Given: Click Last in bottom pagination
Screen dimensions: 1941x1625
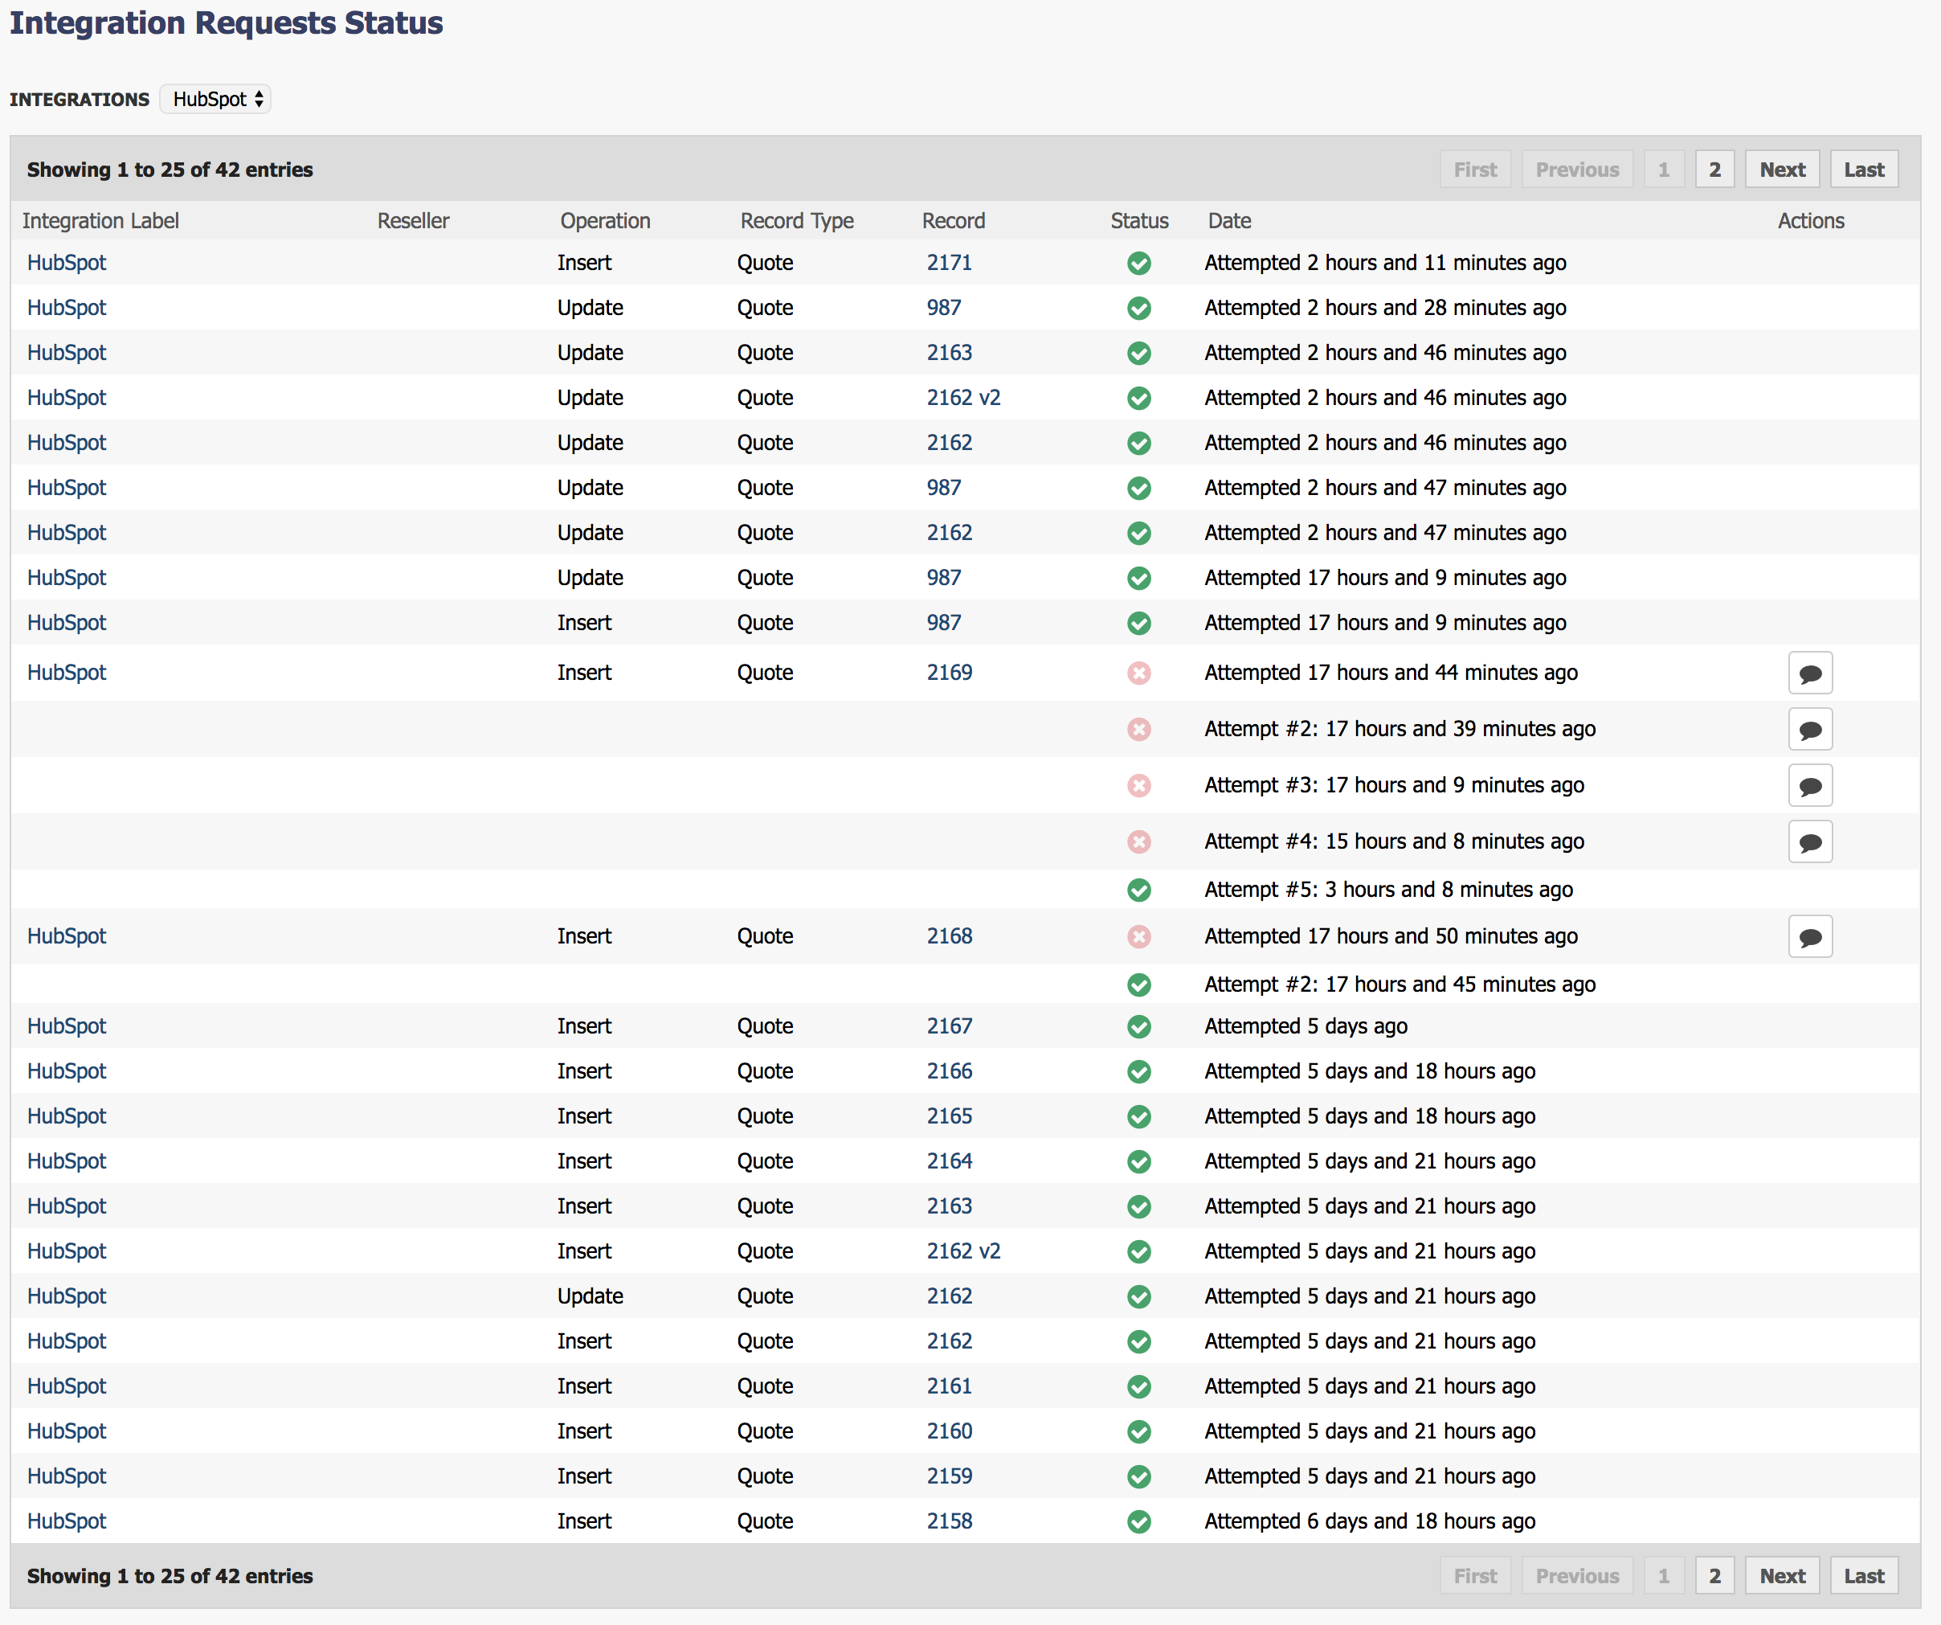Looking at the screenshot, I should [x=1863, y=1576].
